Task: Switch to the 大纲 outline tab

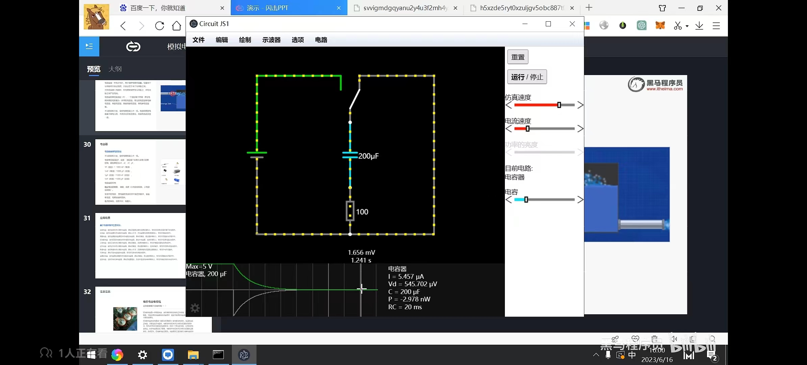Action: point(115,69)
